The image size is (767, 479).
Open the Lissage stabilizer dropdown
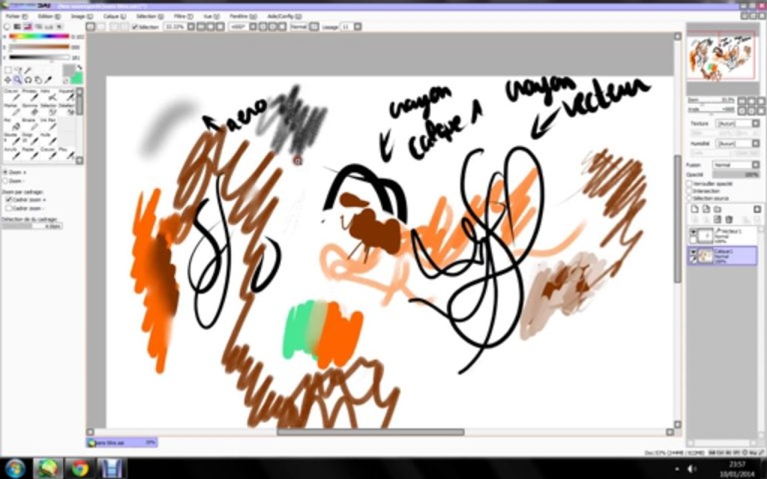(x=358, y=27)
